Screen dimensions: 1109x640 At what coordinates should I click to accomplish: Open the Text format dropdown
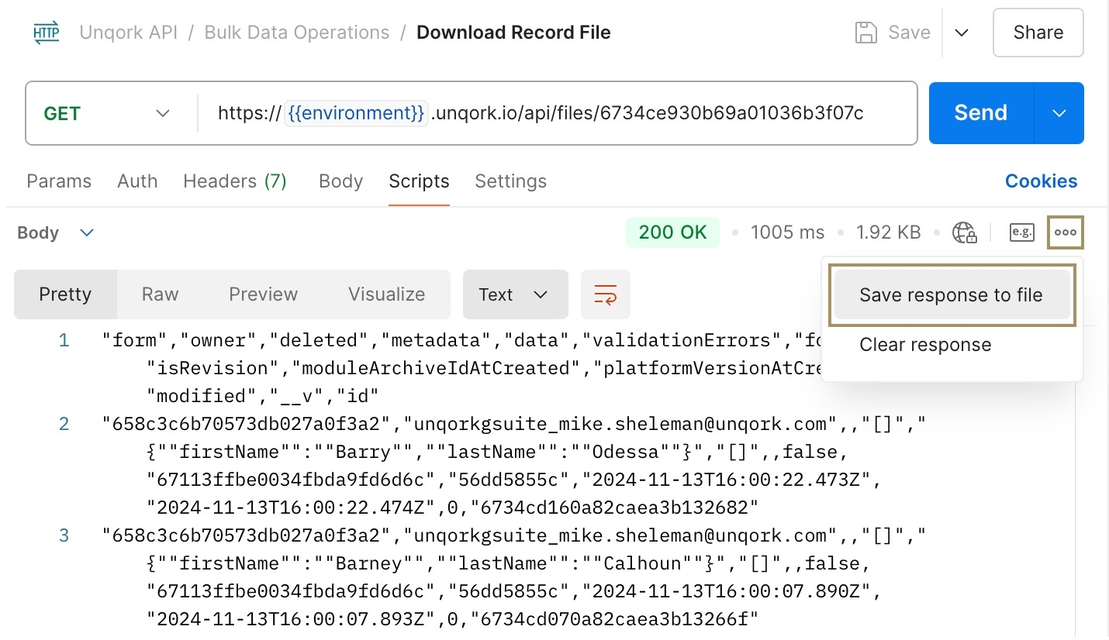(516, 294)
